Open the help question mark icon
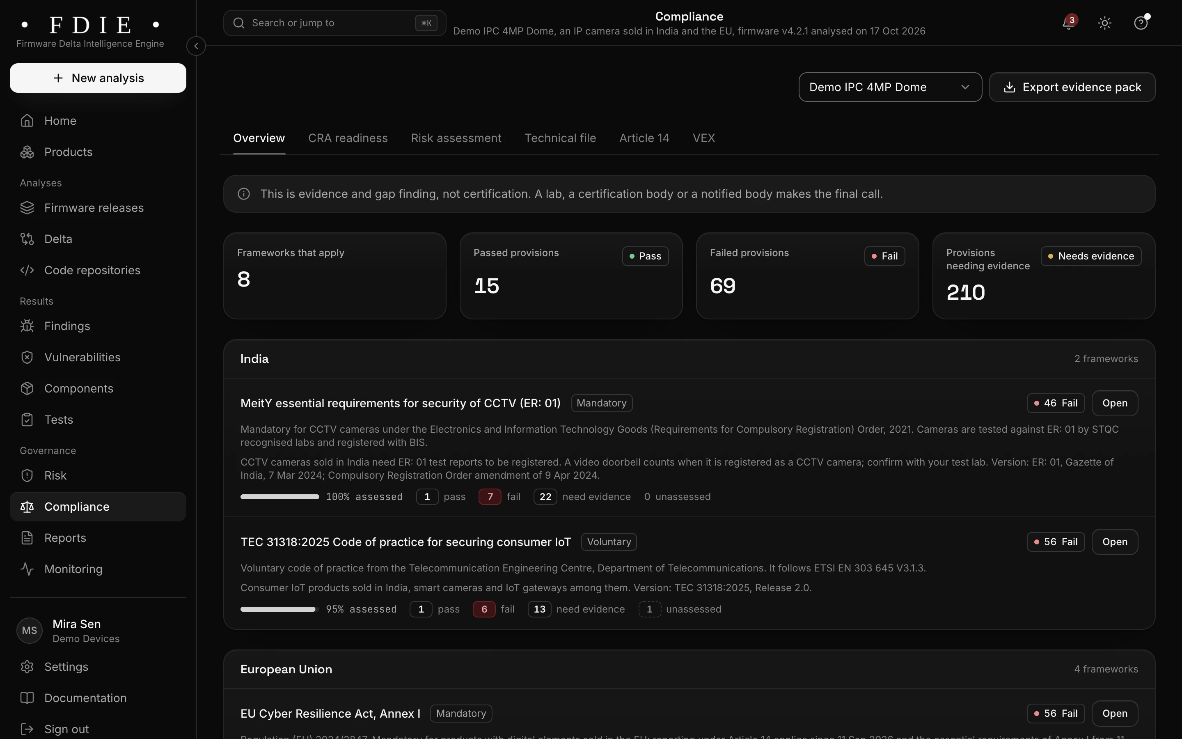This screenshot has width=1182, height=739. pos(1141,23)
